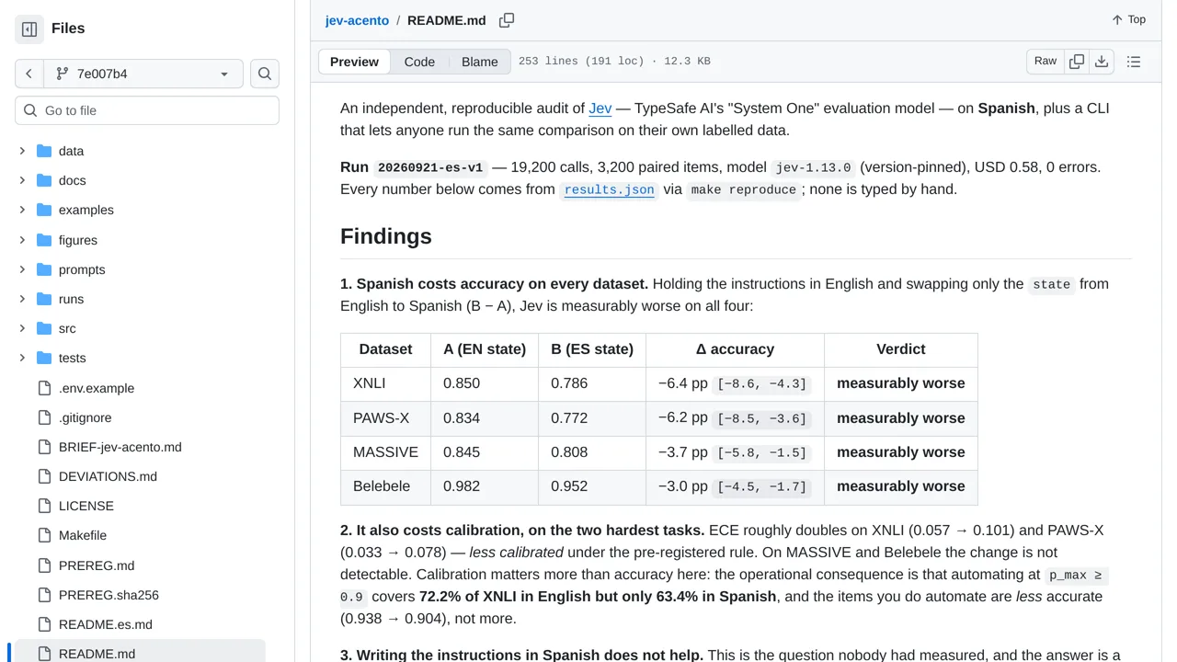1177x662 pixels.
Task: Open the results.json link
Action: [609, 189]
